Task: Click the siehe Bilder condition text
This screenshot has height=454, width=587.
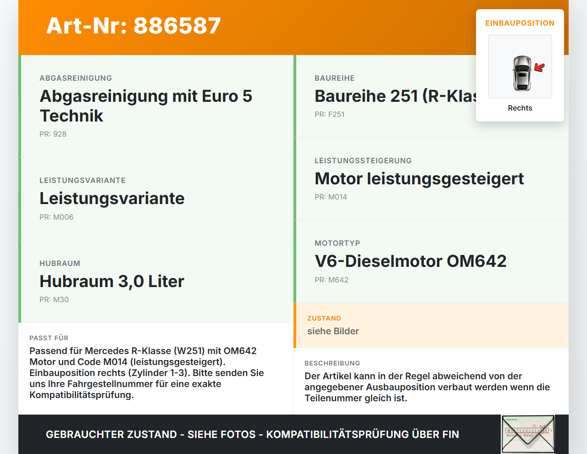Action: tap(333, 331)
